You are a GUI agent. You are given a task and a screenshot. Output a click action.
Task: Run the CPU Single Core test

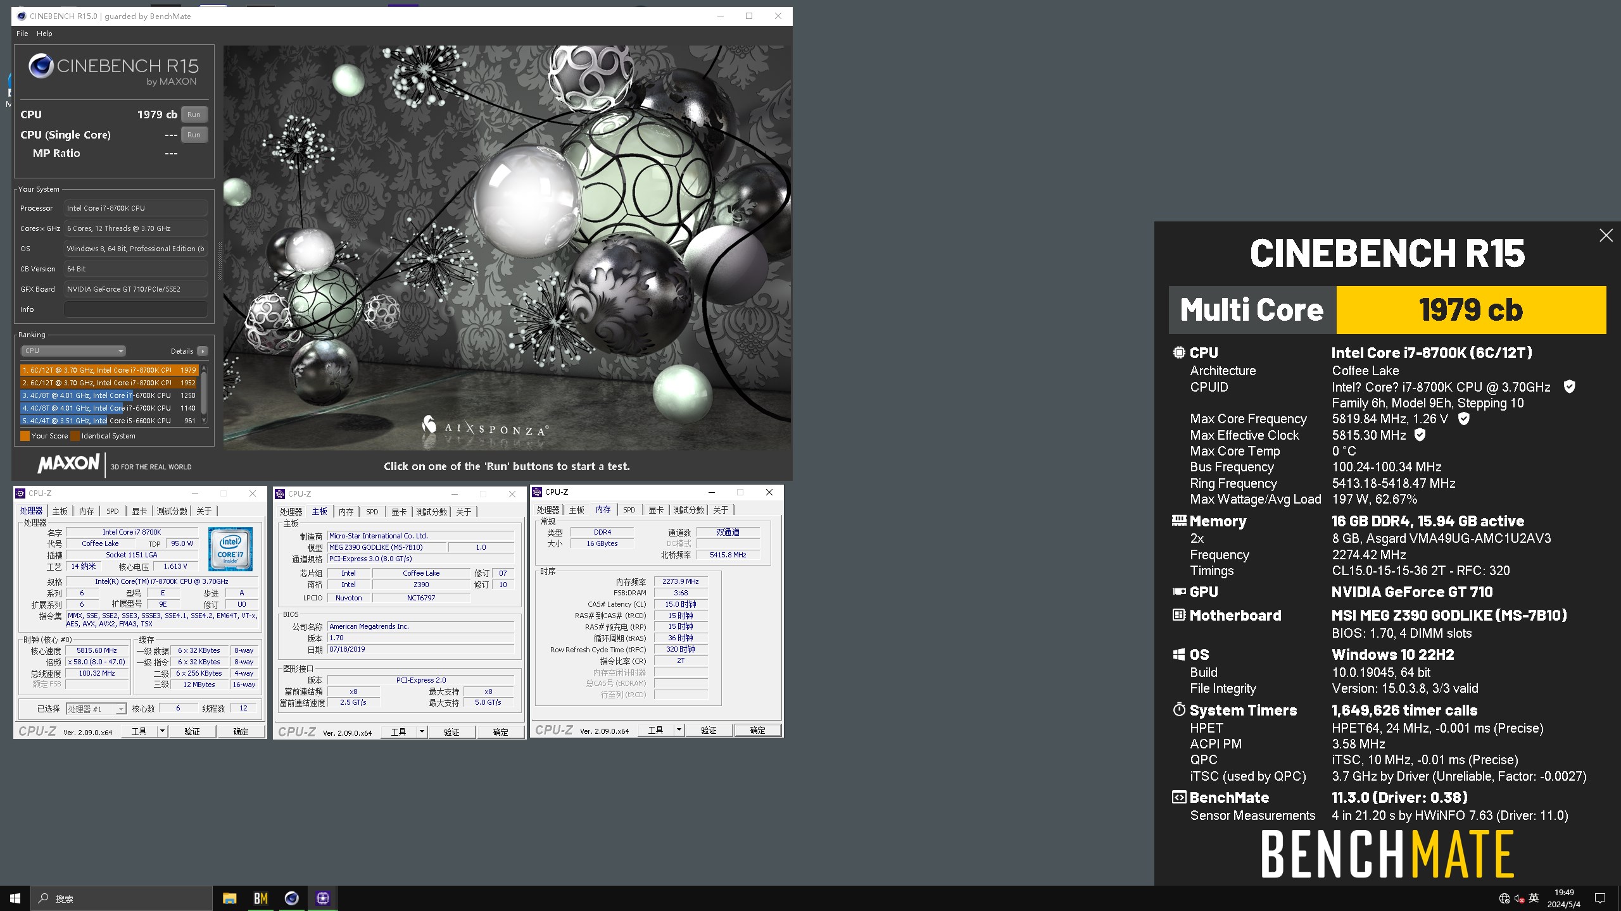coord(194,135)
